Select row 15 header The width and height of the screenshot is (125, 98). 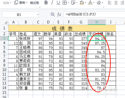pos(4,92)
